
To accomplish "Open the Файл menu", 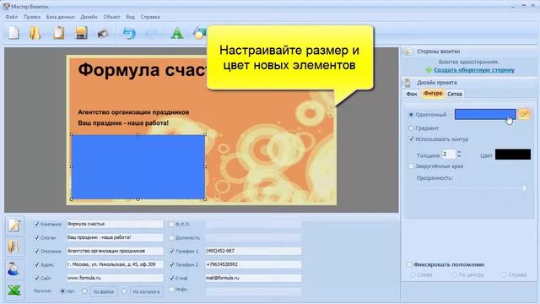I will click(x=11, y=17).
